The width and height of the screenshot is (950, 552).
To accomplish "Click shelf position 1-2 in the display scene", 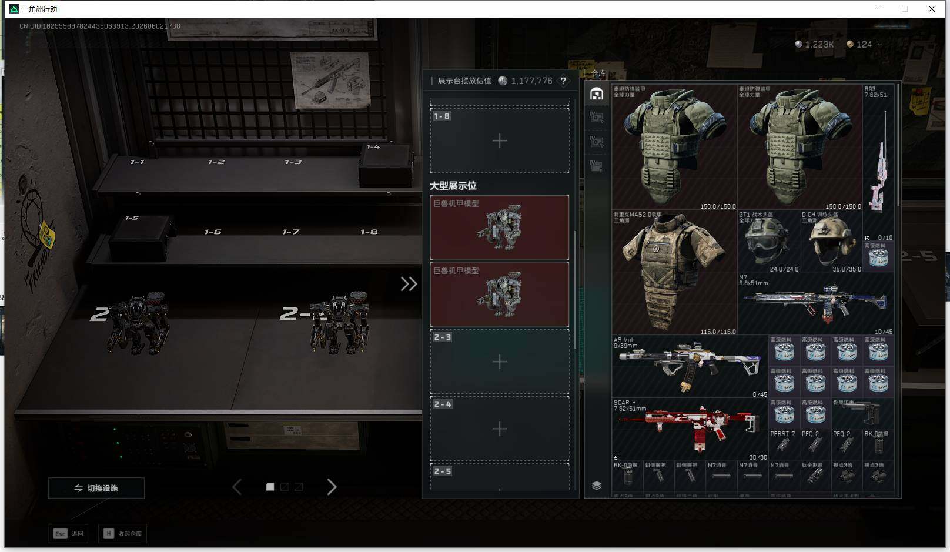I will pyautogui.click(x=216, y=162).
